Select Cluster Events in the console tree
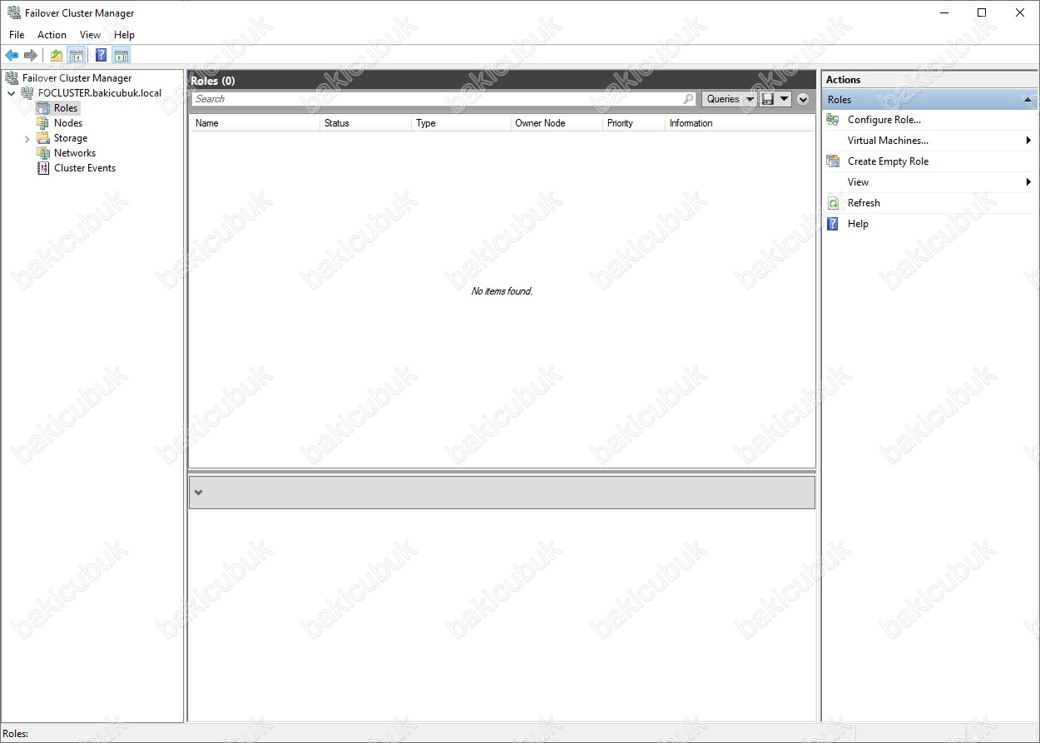 85,168
